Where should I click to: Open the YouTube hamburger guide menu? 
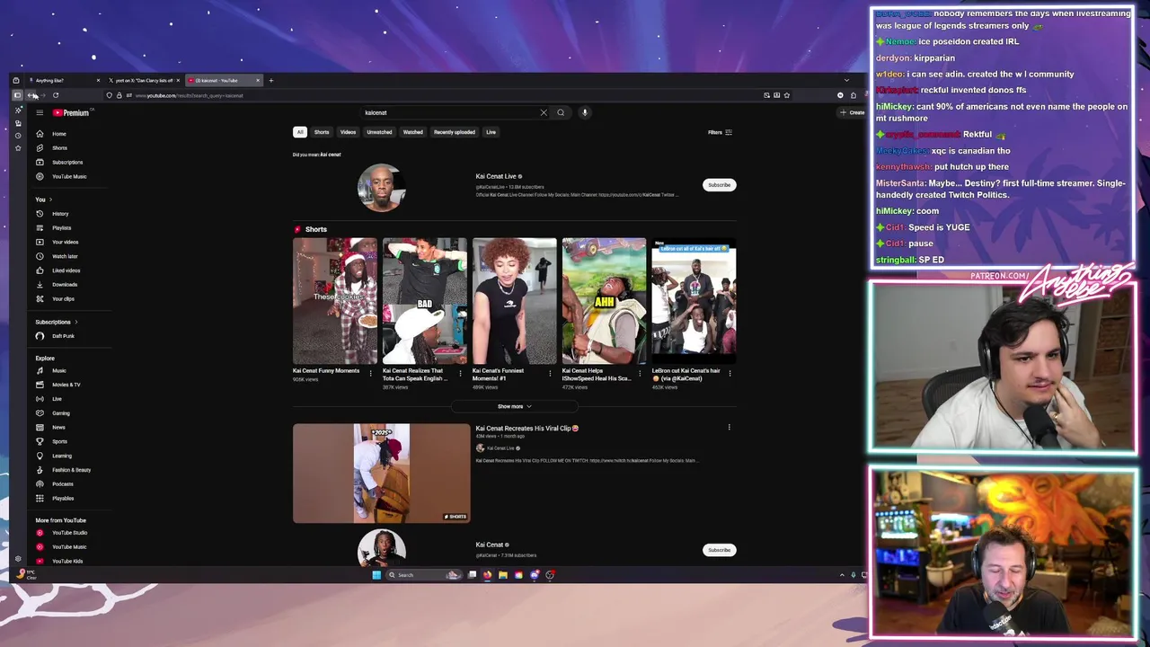40,112
